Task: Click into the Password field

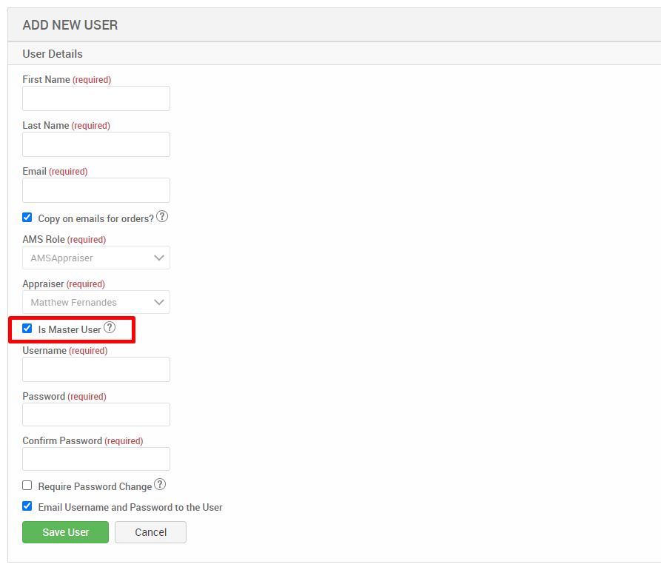Action: point(95,414)
